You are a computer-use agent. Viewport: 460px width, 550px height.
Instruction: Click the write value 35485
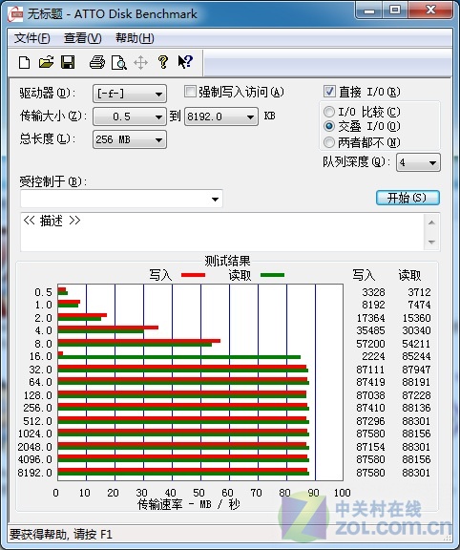(370, 330)
